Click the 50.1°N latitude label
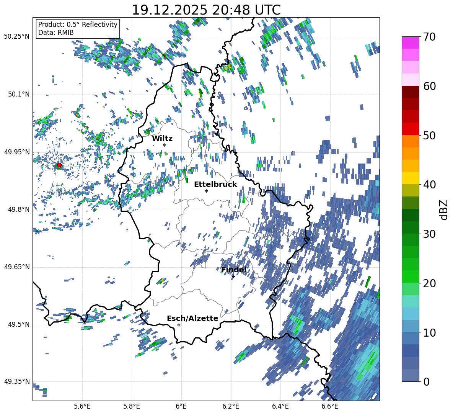The height and width of the screenshot is (414, 453). [19, 94]
